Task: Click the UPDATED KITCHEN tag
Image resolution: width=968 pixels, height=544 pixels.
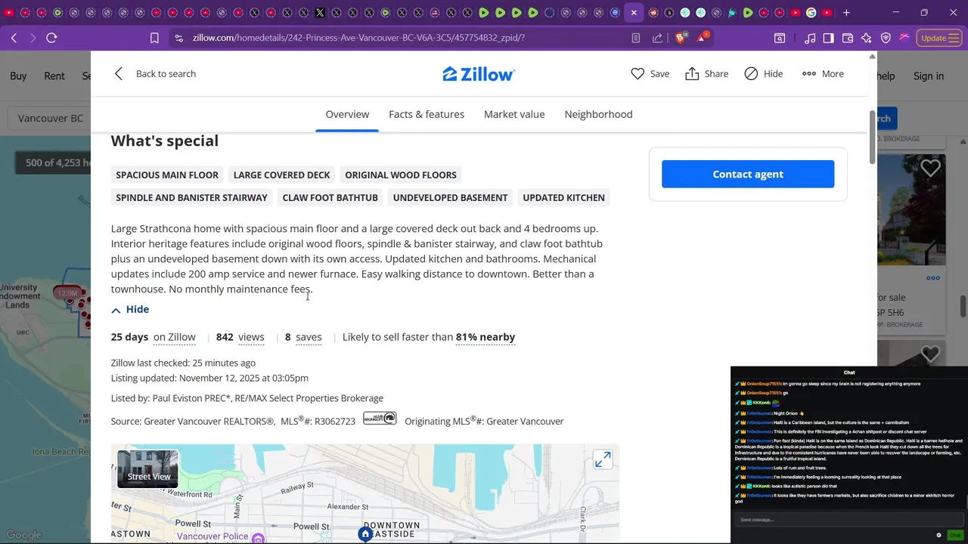Action: click(563, 197)
